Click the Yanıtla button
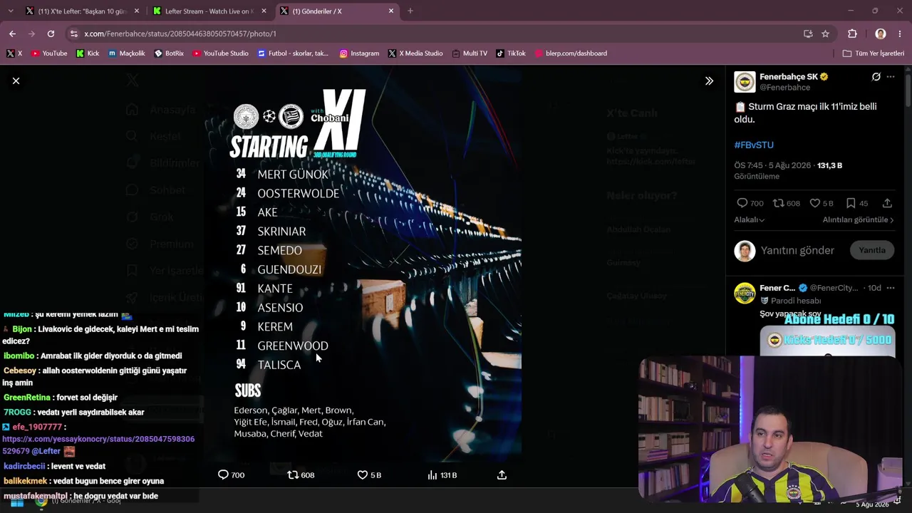 pyautogui.click(x=872, y=251)
